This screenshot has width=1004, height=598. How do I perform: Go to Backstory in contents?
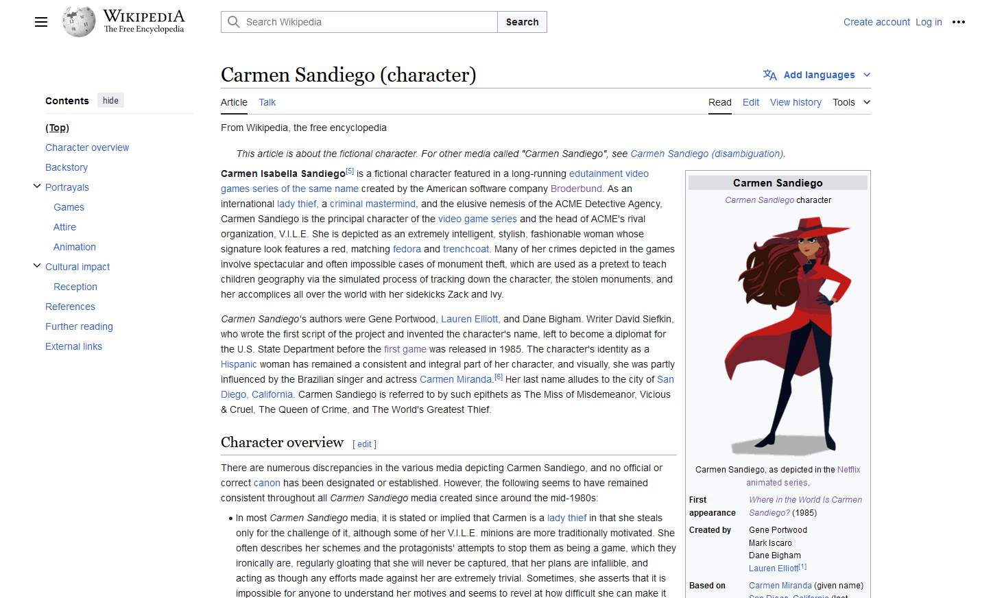point(67,167)
